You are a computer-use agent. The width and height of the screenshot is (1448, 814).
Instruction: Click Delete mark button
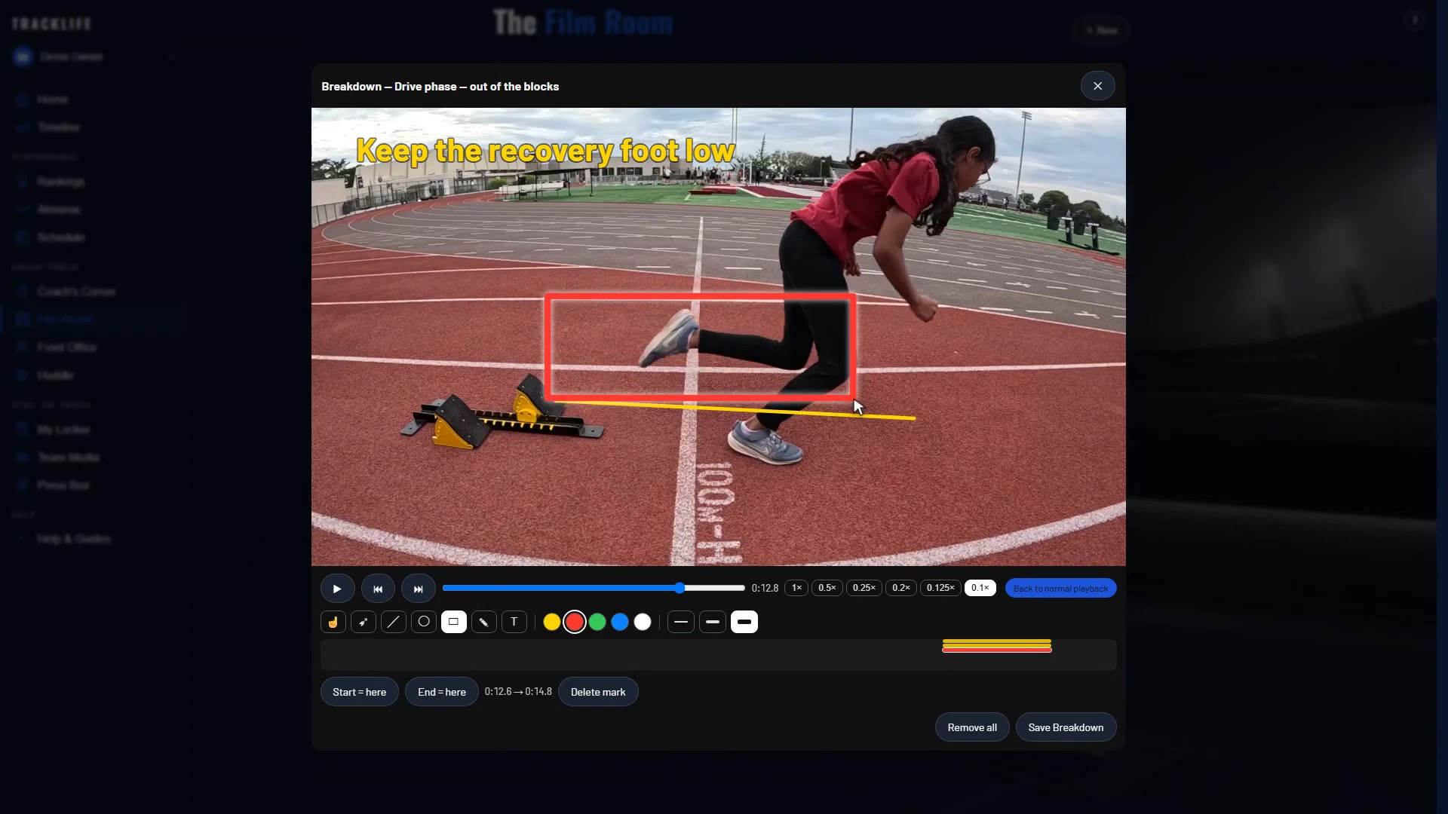click(x=598, y=692)
